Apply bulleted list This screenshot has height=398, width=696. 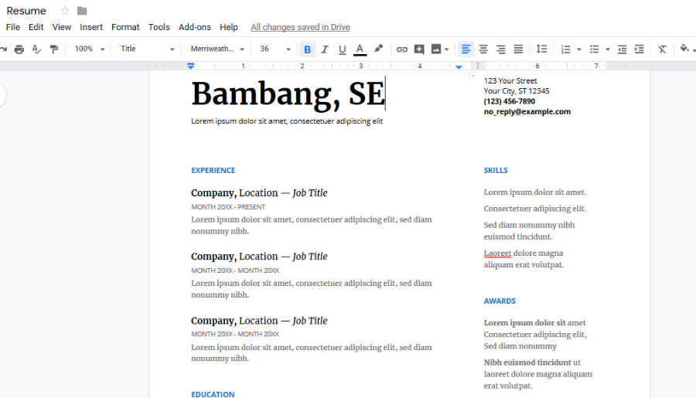coord(595,49)
